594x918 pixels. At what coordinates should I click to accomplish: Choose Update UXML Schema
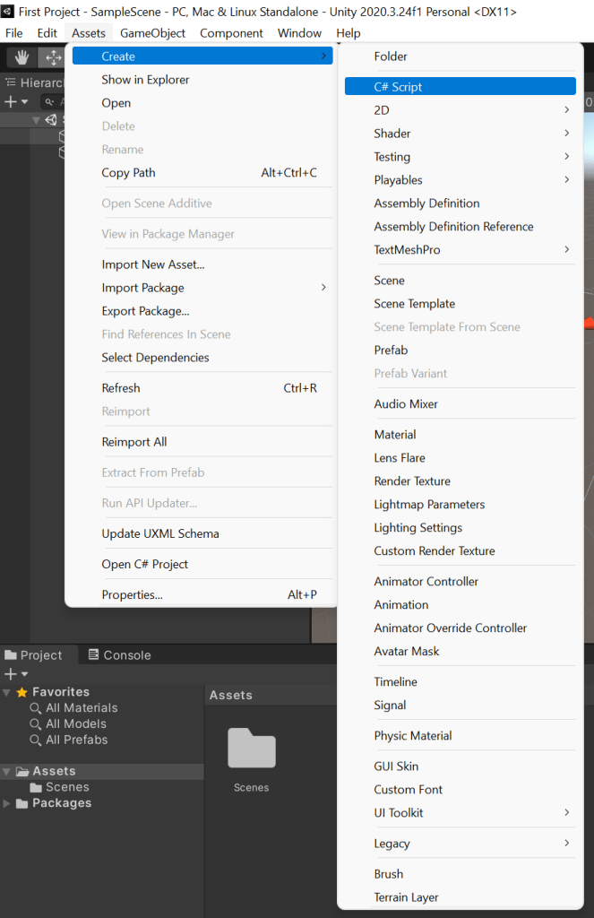tap(202, 533)
